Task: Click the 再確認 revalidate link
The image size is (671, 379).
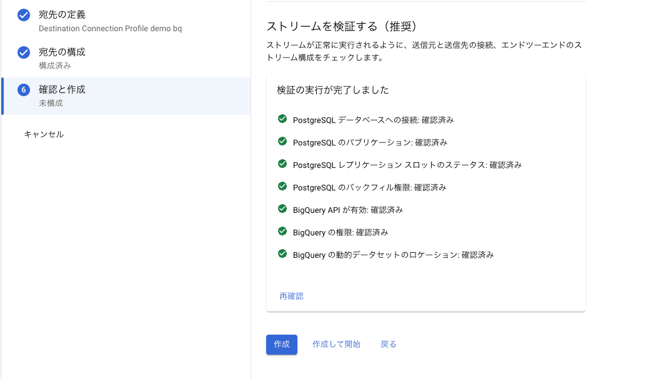Action: click(x=291, y=296)
